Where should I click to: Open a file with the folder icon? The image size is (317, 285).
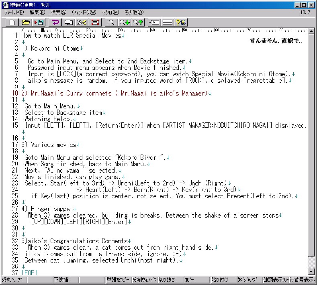(26, 22)
